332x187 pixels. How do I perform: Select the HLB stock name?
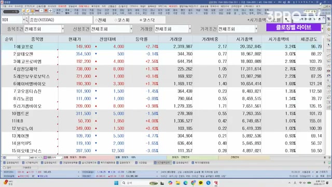click(20, 121)
